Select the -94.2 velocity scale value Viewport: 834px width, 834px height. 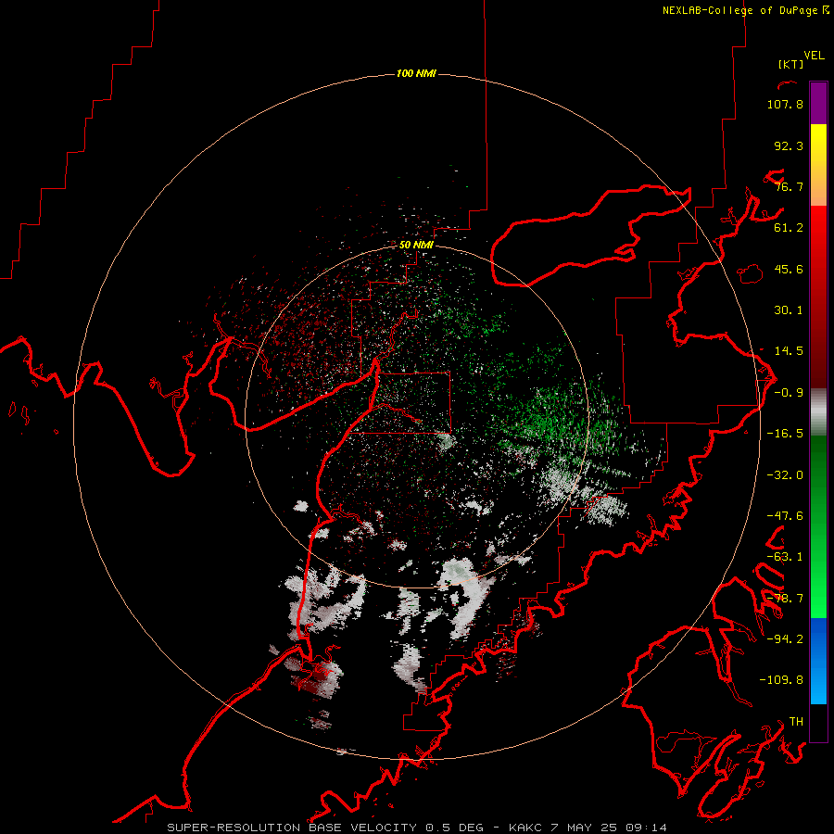(785, 639)
